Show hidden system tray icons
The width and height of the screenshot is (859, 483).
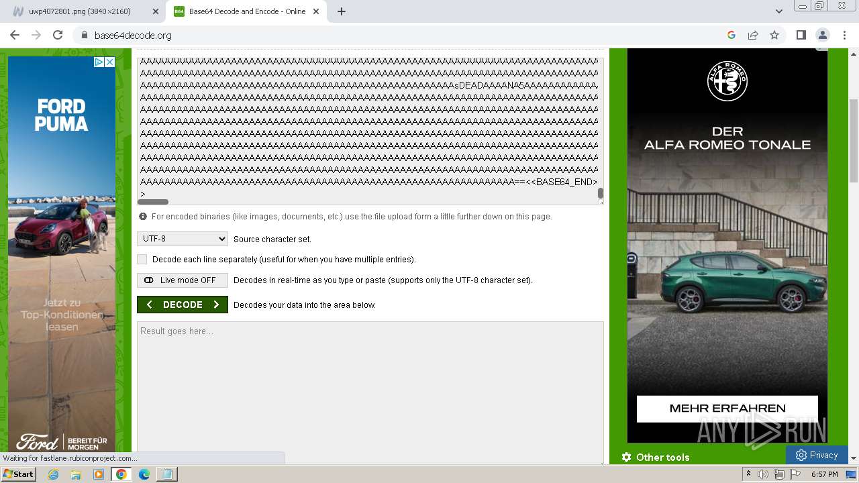coord(749,474)
